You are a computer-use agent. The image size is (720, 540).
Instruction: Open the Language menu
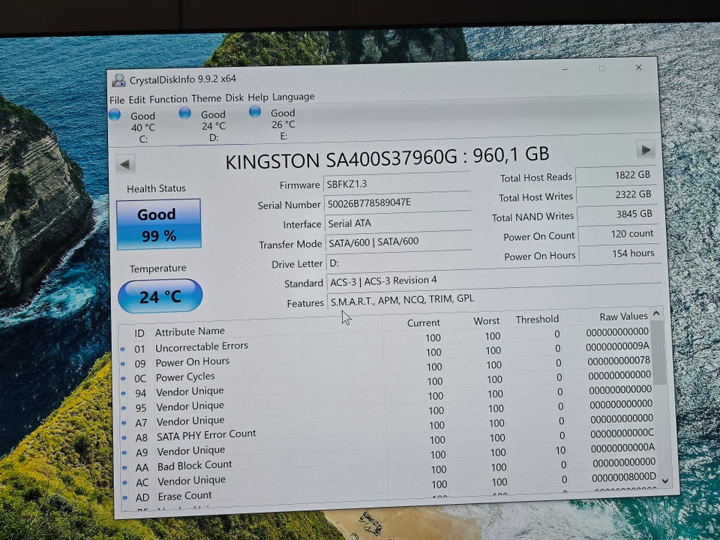coord(293,97)
